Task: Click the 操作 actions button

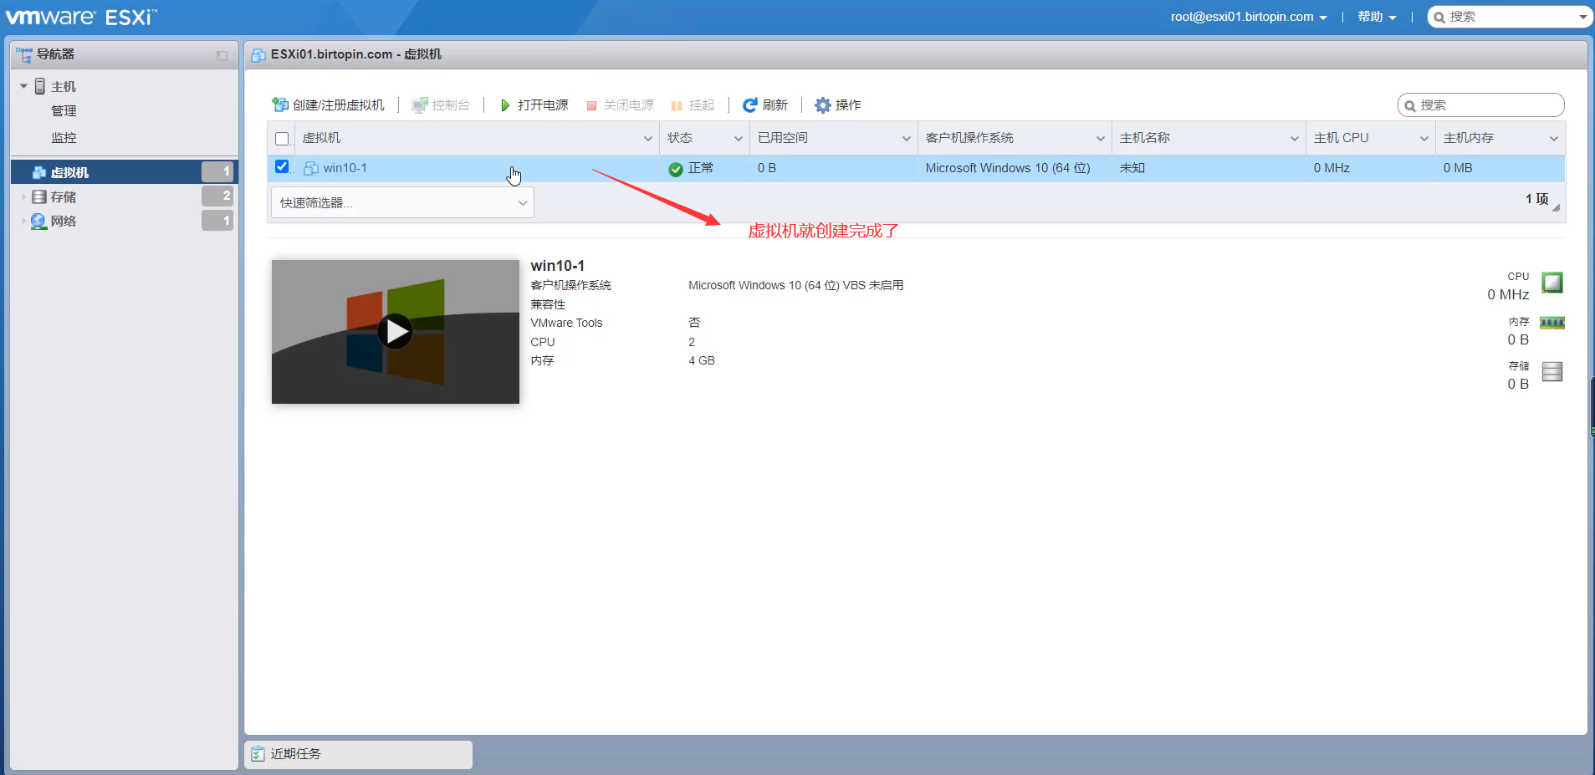Action: (x=838, y=105)
